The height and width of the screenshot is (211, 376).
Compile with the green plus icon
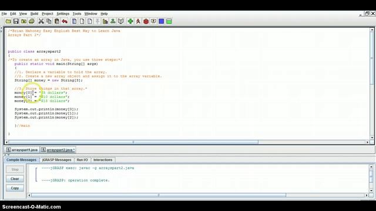point(130,21)
